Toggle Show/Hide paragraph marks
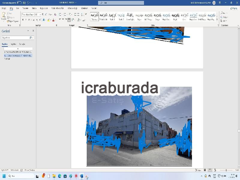Image resolution: width=240 pixels, height=180 pixels. (86, 14)
